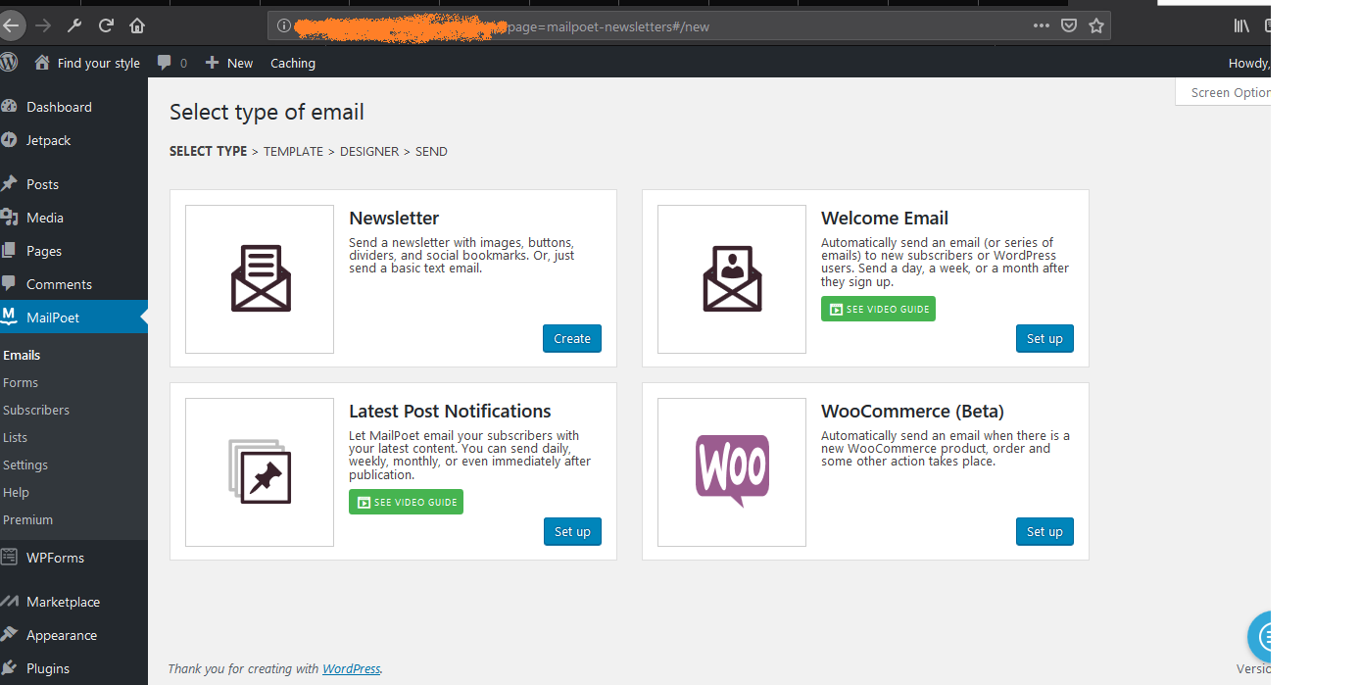Click the browser forward arrow

click(42, 25)
